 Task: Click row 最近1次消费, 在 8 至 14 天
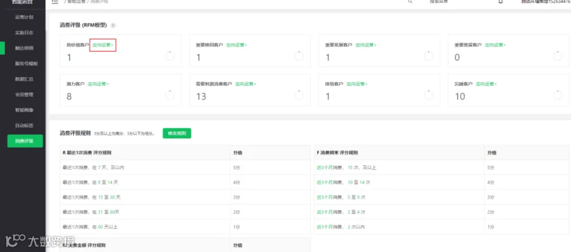click(185, 182)
